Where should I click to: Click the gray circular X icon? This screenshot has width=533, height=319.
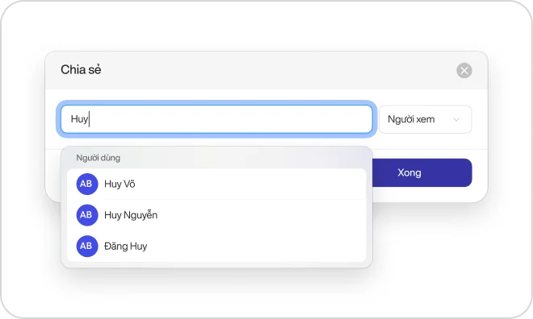coord(464,71)
